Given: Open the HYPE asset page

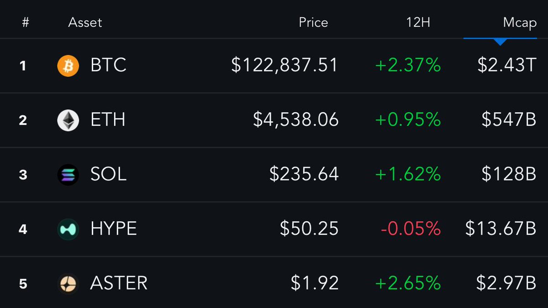Looking at the screenshot, I should [114, 229].
